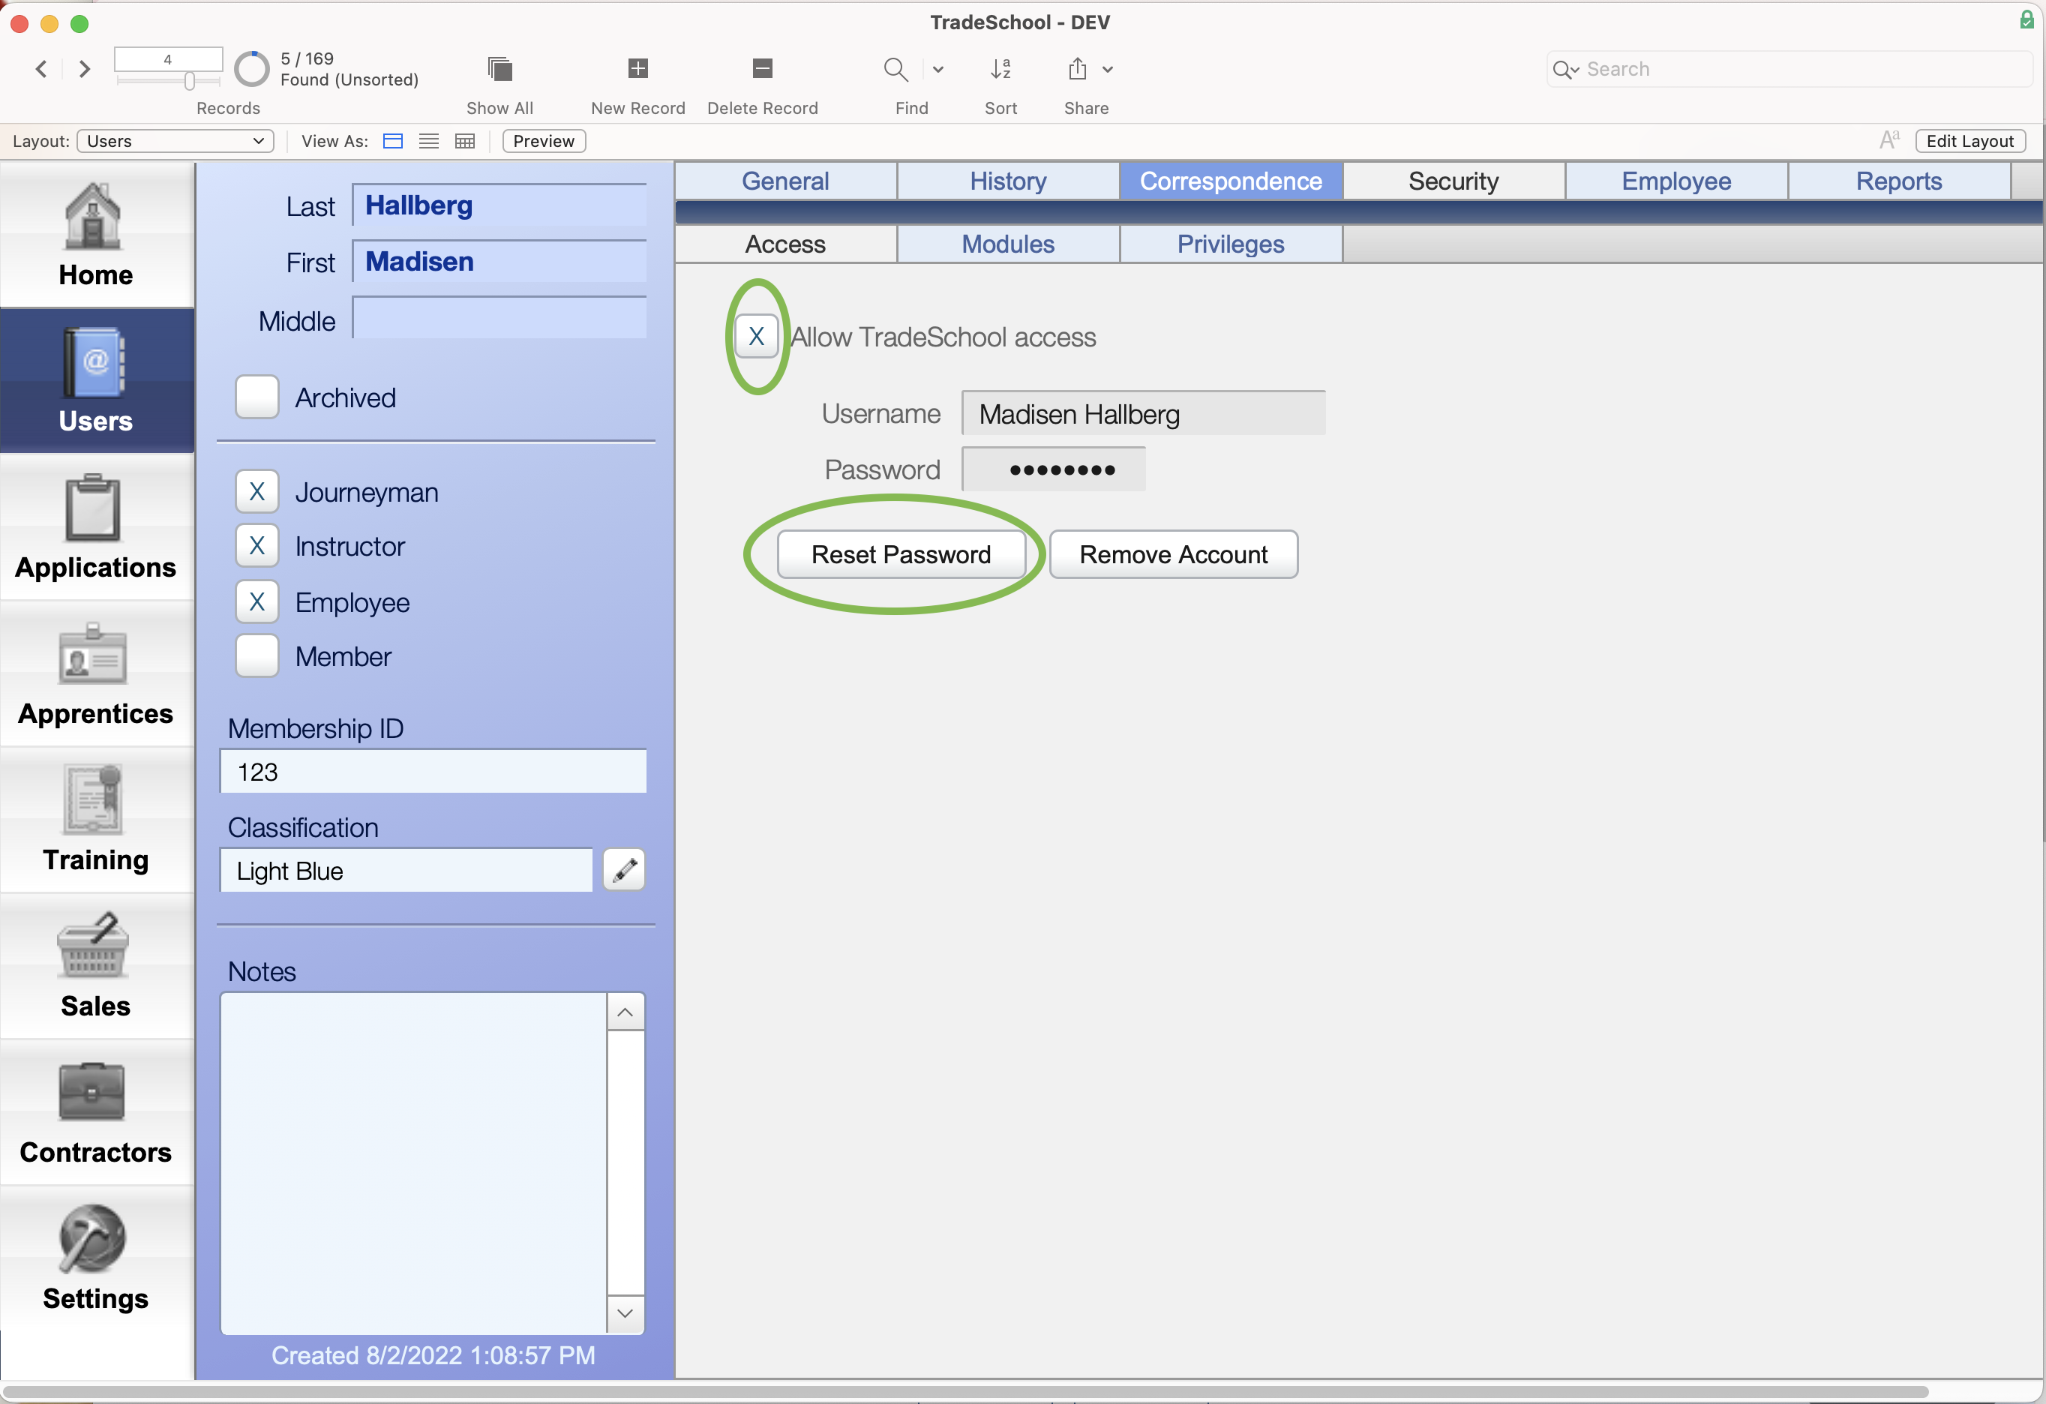Open Contractors module in sidebar
Screen dimensions: 2046x1404
point(96,1111)
